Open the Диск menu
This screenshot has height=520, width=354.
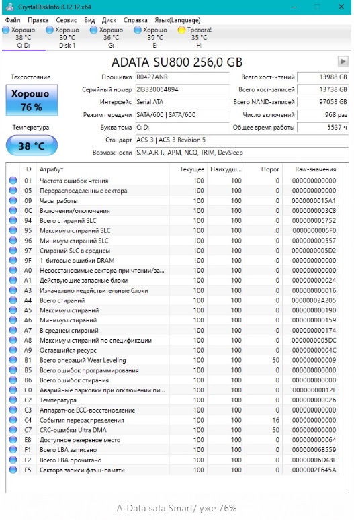109,20
